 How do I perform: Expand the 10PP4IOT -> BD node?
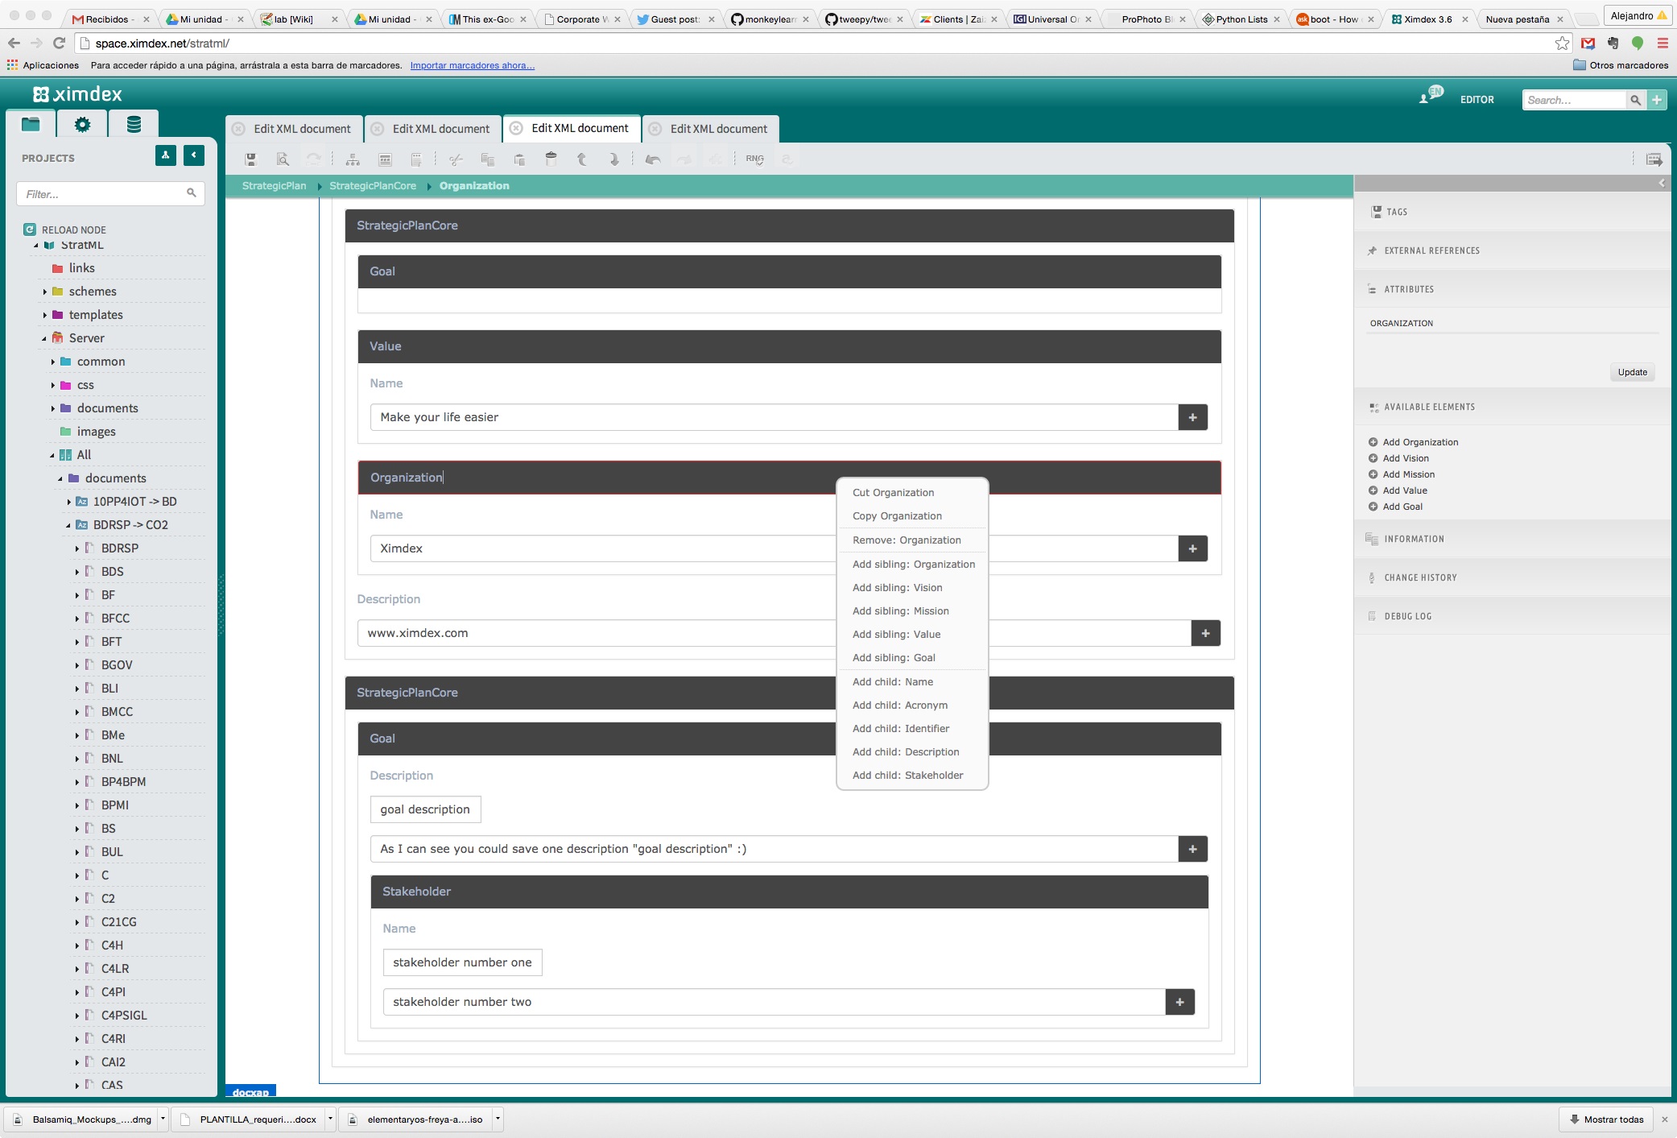[x=69, y=502]
